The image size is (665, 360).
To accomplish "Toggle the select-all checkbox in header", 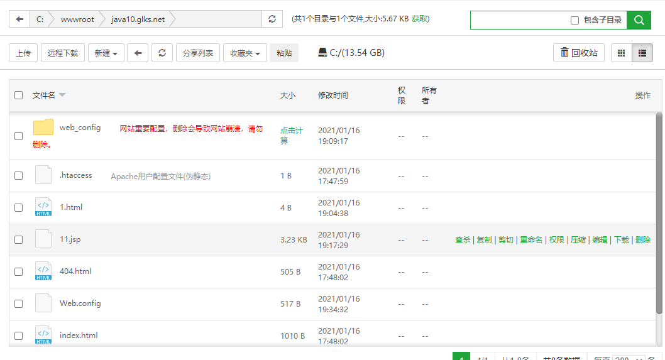I will 19,95.
